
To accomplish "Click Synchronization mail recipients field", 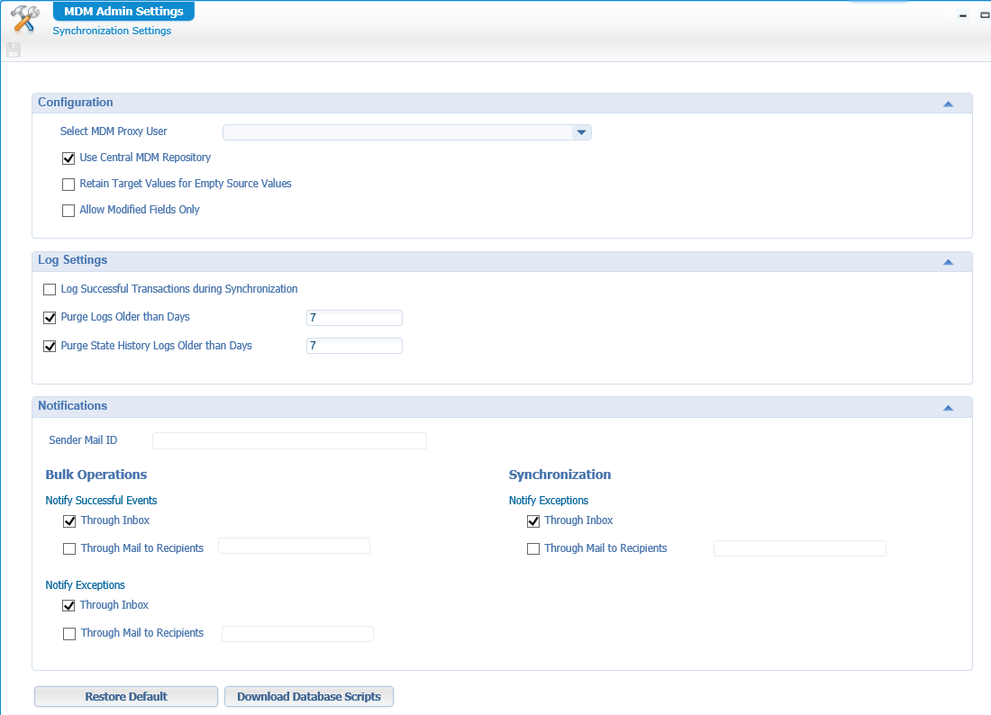I will pyautogui.click(x=800, y=548).
